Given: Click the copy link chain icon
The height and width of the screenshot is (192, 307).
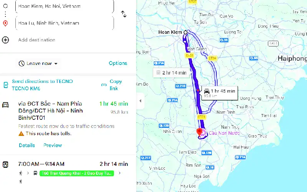Looking at the screenshot, I should (104, 85).
